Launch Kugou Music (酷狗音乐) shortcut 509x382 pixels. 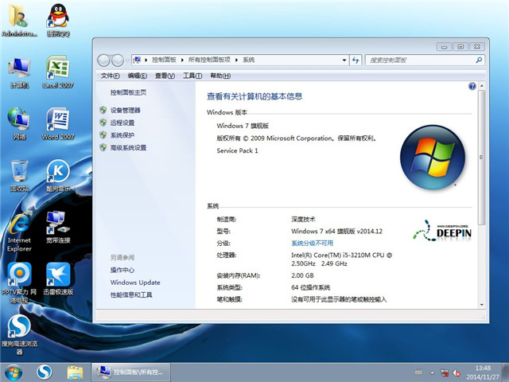pos(58,175)
